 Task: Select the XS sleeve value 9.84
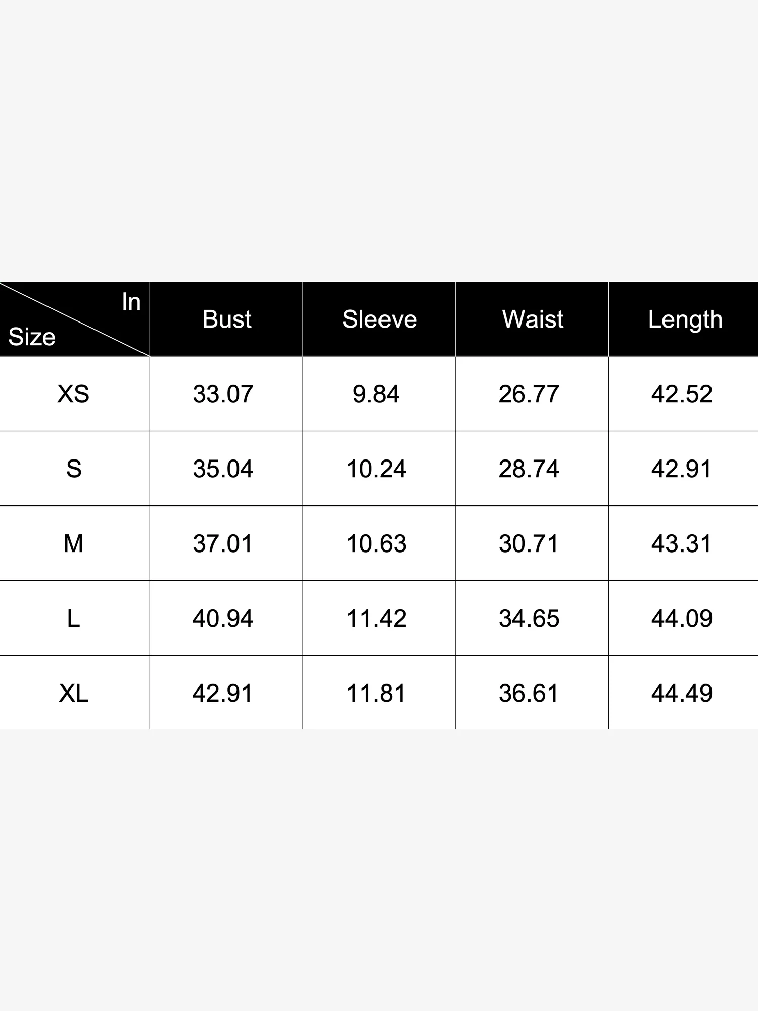click(376, 394)
